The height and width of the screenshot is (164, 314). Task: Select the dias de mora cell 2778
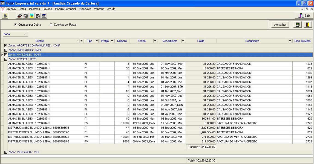pyautogui.click(x=303, y=123)
